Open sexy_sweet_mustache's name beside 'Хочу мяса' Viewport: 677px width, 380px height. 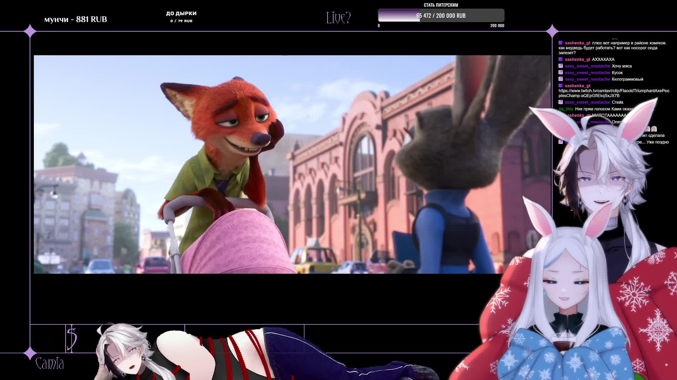(x=587, y=66)
